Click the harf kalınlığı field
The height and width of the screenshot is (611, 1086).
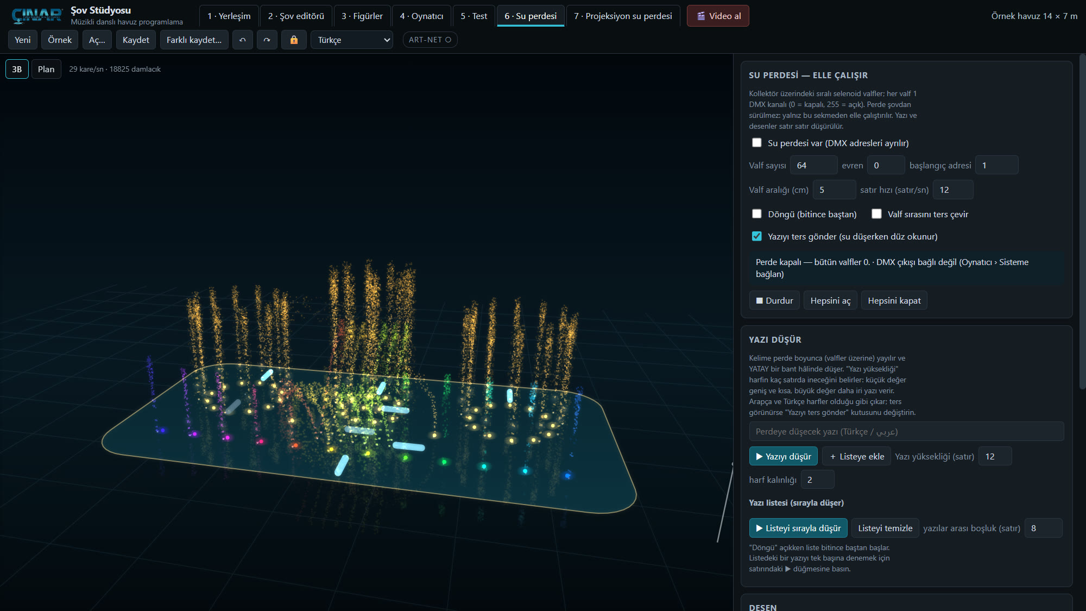(817, 480)
